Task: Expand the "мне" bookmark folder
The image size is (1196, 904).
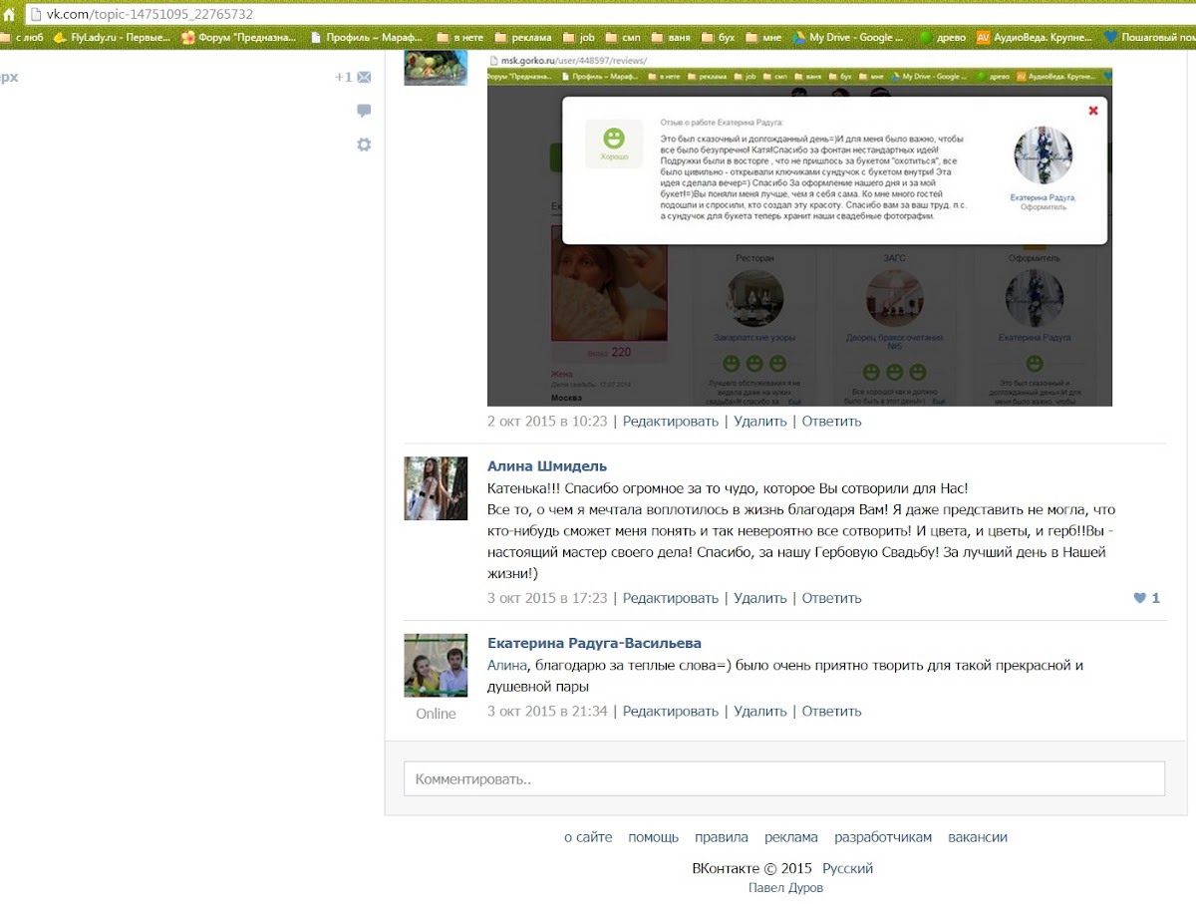Action: pyautogui.click(x=764, y=38)
